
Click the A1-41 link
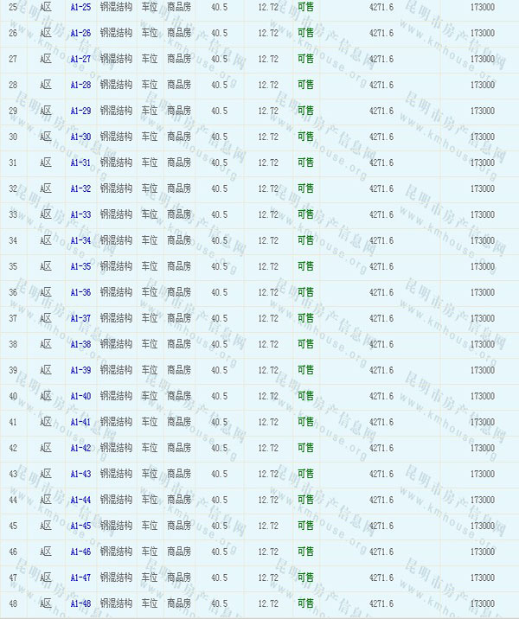click(x=80, y=422)
